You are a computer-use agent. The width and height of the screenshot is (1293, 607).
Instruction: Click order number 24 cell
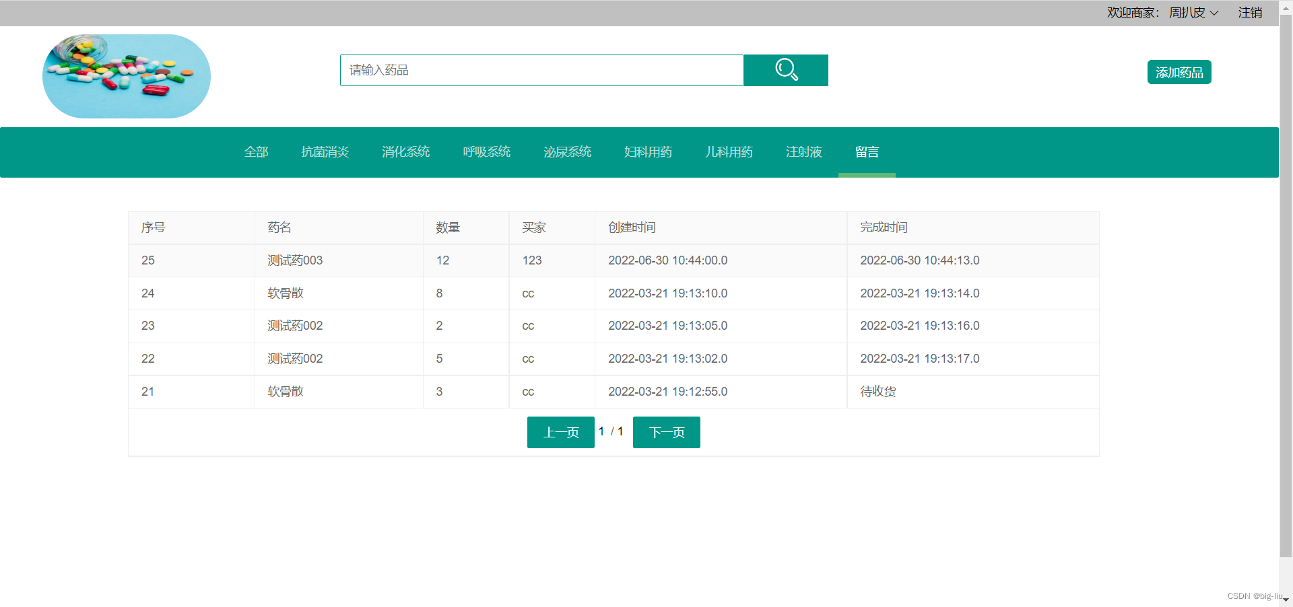pos(191,293)
